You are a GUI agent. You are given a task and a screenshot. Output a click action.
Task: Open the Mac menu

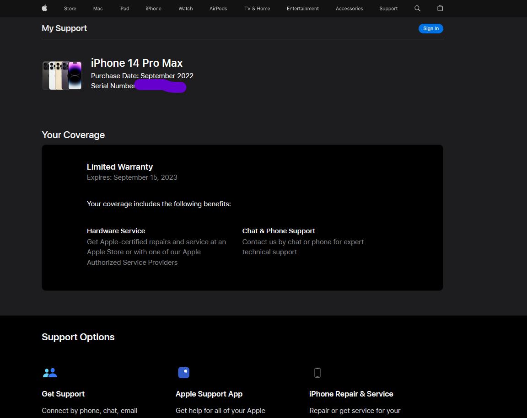[x=98, y=8]
